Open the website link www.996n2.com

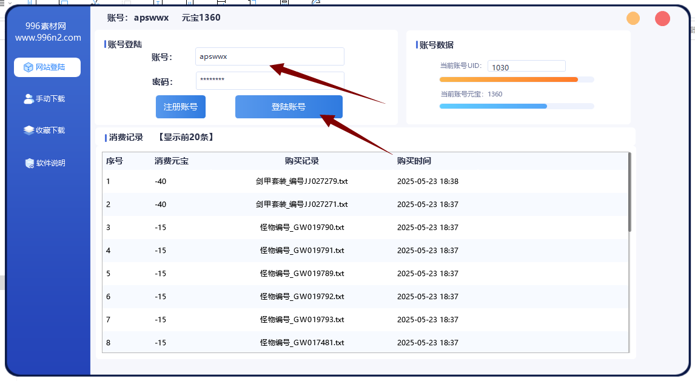[47, 37]
